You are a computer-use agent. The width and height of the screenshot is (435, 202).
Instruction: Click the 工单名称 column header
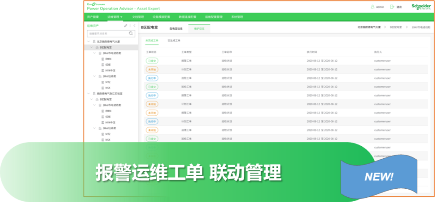227,52
